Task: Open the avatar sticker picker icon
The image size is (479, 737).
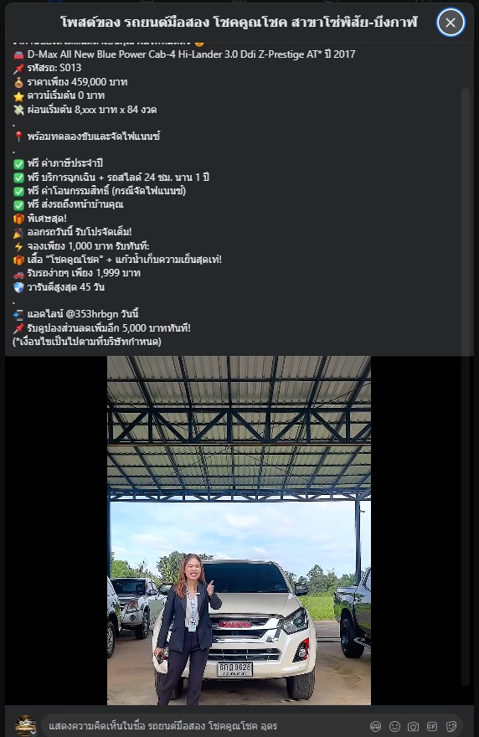Action: (375, 726)
